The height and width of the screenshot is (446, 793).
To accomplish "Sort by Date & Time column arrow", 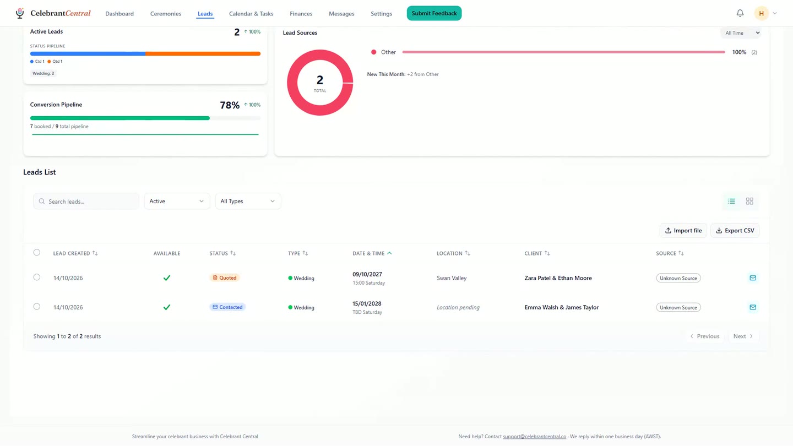I will (389, 253).
